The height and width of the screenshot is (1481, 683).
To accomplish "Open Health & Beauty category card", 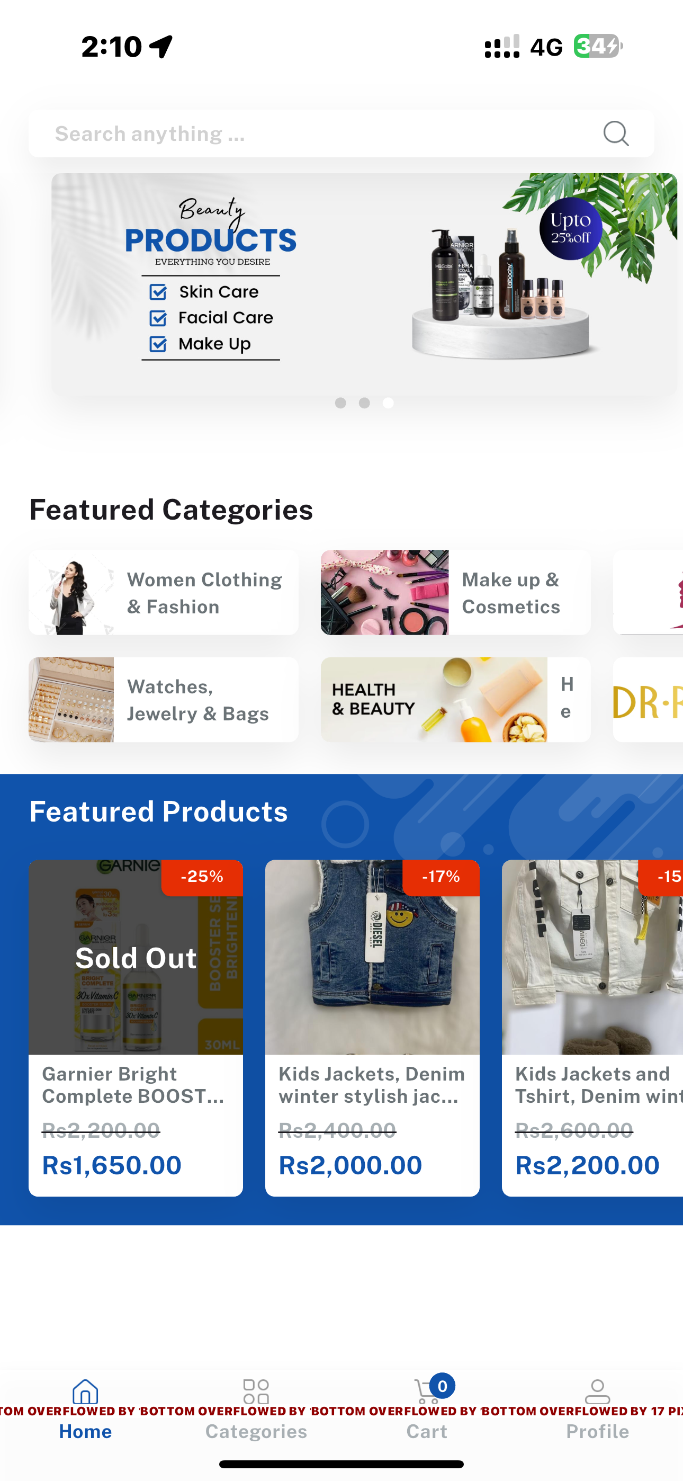I will (455, 700).
